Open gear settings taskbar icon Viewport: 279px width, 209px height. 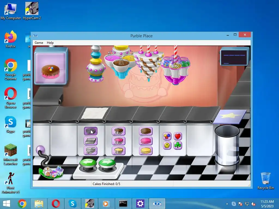click(140, 204)
